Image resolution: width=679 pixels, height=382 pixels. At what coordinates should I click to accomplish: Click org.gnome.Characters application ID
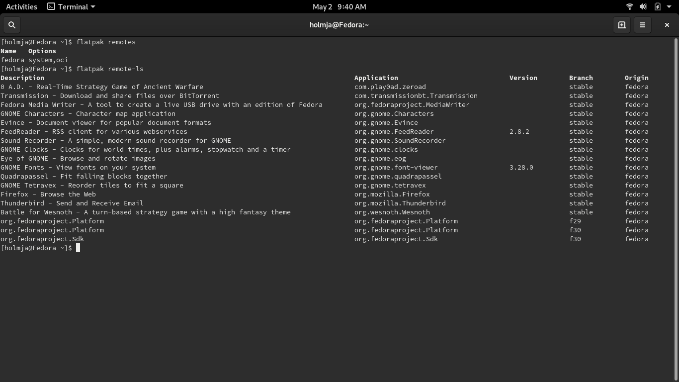tap(394, 113)
